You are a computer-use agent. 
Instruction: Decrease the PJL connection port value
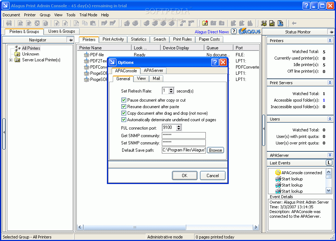pyautogui.click(x=179, y=129)
